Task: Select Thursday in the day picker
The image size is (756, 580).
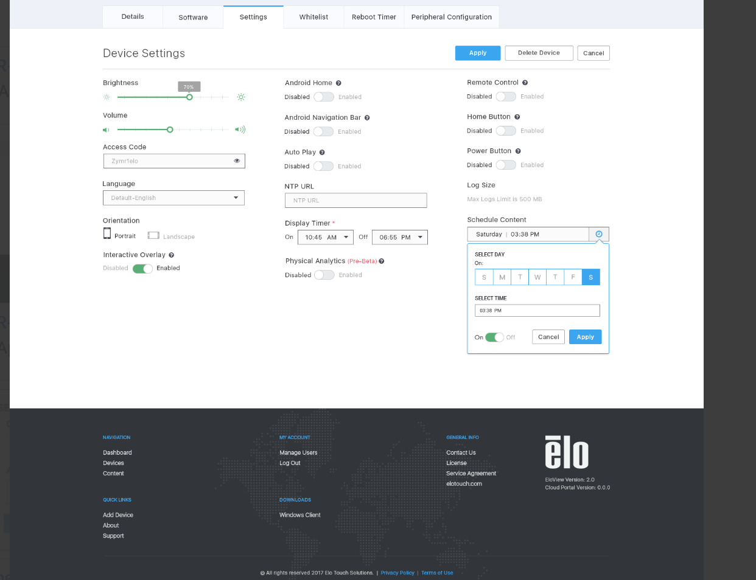Action: pos(555,277)
